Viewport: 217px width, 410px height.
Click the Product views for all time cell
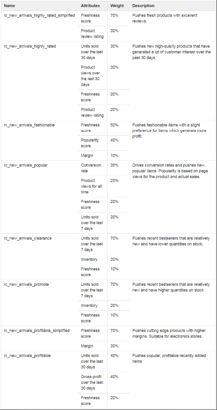pos(92,186)
